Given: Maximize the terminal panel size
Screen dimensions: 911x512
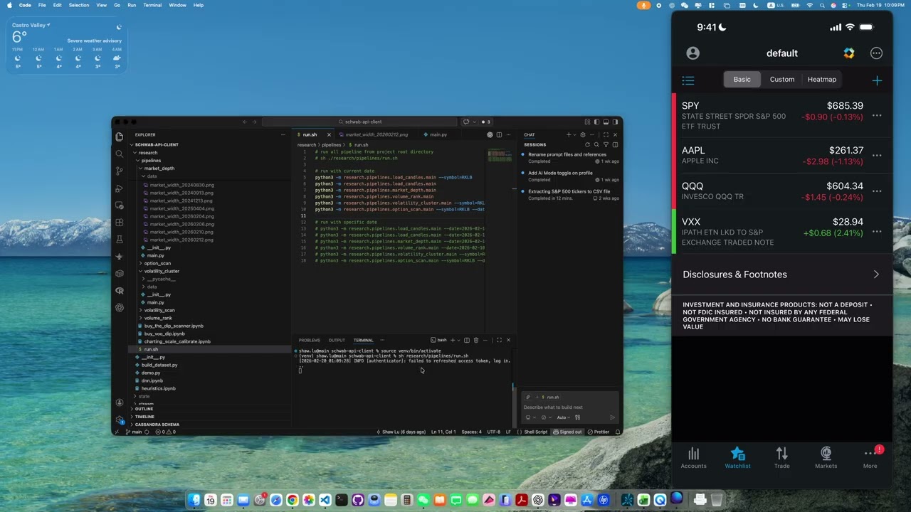Looking at the screenshot, I should click(x=499, y=340).
